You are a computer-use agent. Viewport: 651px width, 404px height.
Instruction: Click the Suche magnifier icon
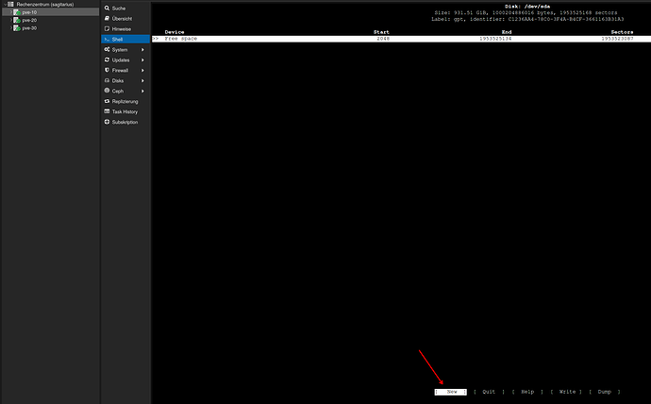tap(107, 8)
